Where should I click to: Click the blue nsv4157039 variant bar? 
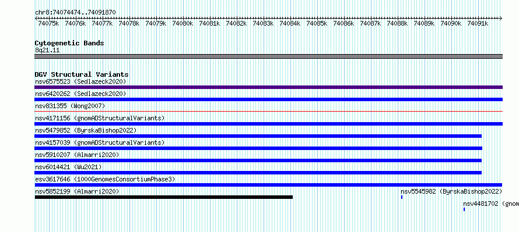258,148
